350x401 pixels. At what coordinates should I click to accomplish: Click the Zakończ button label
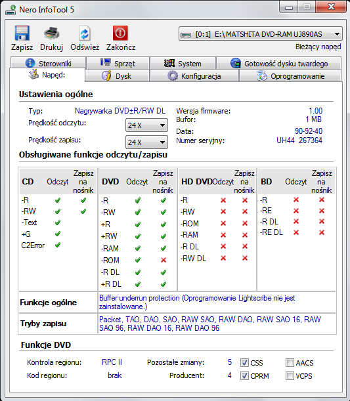click(x=121, y=47)
